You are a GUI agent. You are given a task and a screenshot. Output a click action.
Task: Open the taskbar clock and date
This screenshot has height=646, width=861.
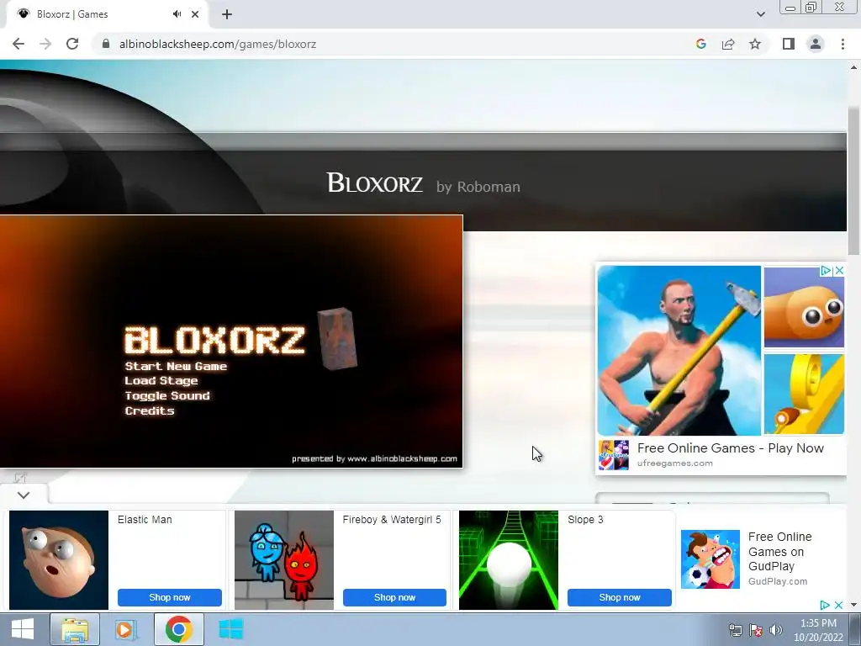[x=818, y=630]
